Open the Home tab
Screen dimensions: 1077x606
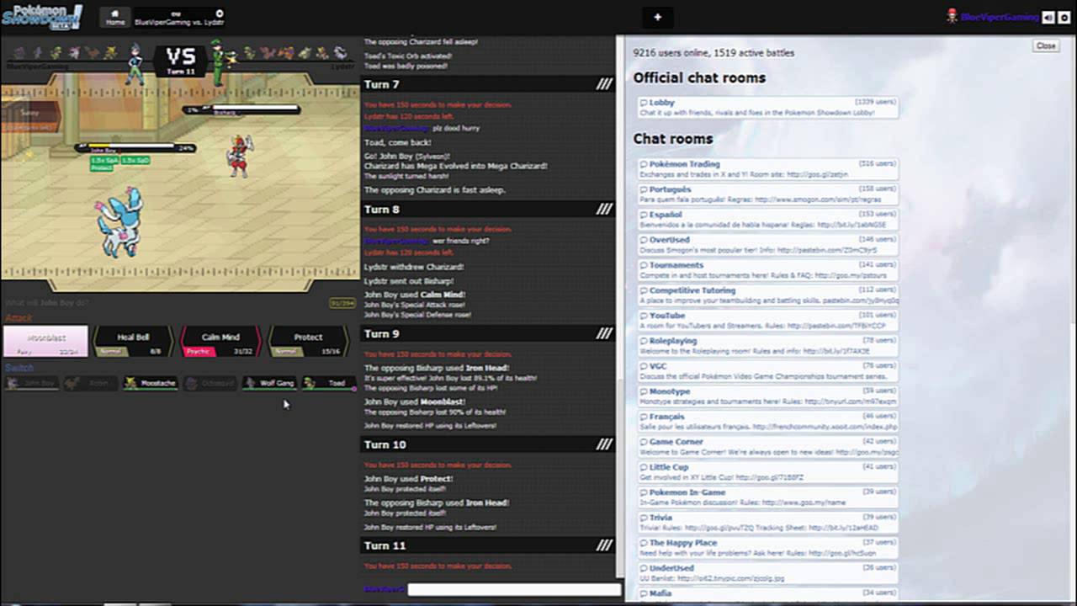[x=115, y=18]
